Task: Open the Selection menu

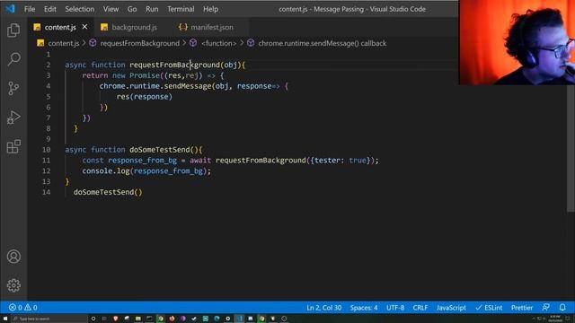Action: (x=80, y=9)
